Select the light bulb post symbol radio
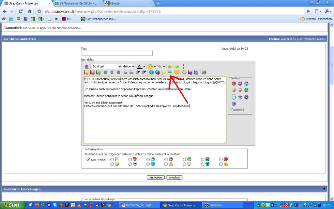This screenshot has height=209, width=334. pos(184,164)
